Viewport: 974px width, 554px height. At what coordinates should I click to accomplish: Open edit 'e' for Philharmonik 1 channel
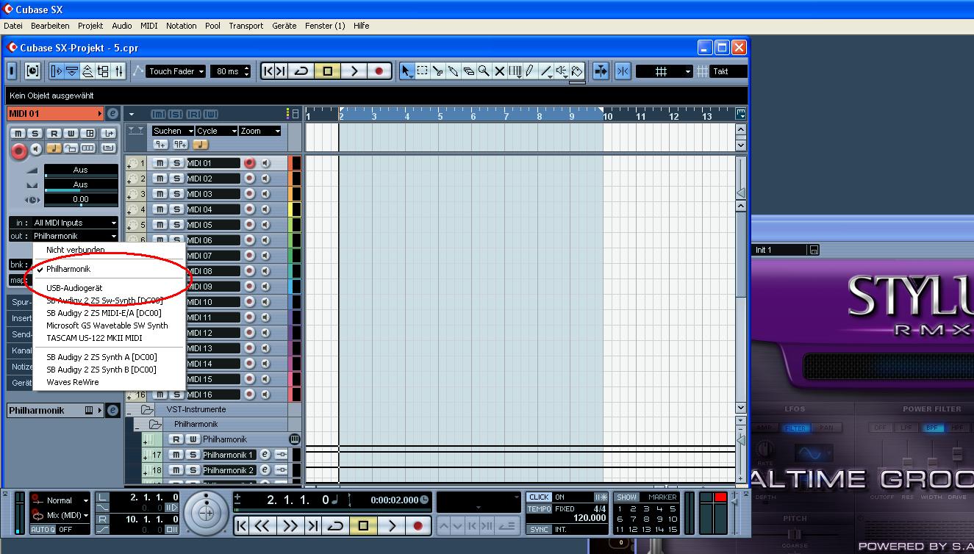pos(265,455)
